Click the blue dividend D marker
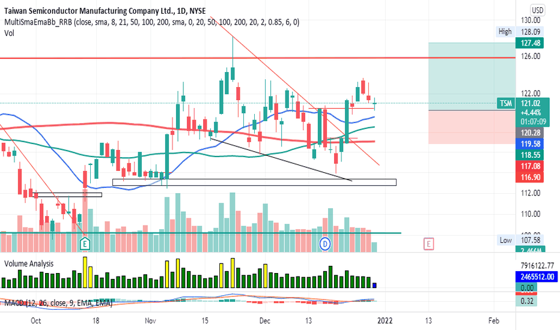The image size is (560, 330). pyautogui.click(x=325, y=244)
